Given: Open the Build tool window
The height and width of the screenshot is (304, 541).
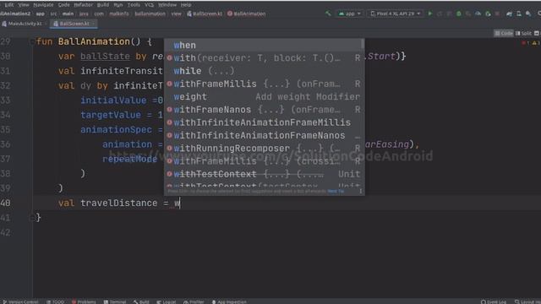Looking at the screenshot, I should (x=141, y=301).
